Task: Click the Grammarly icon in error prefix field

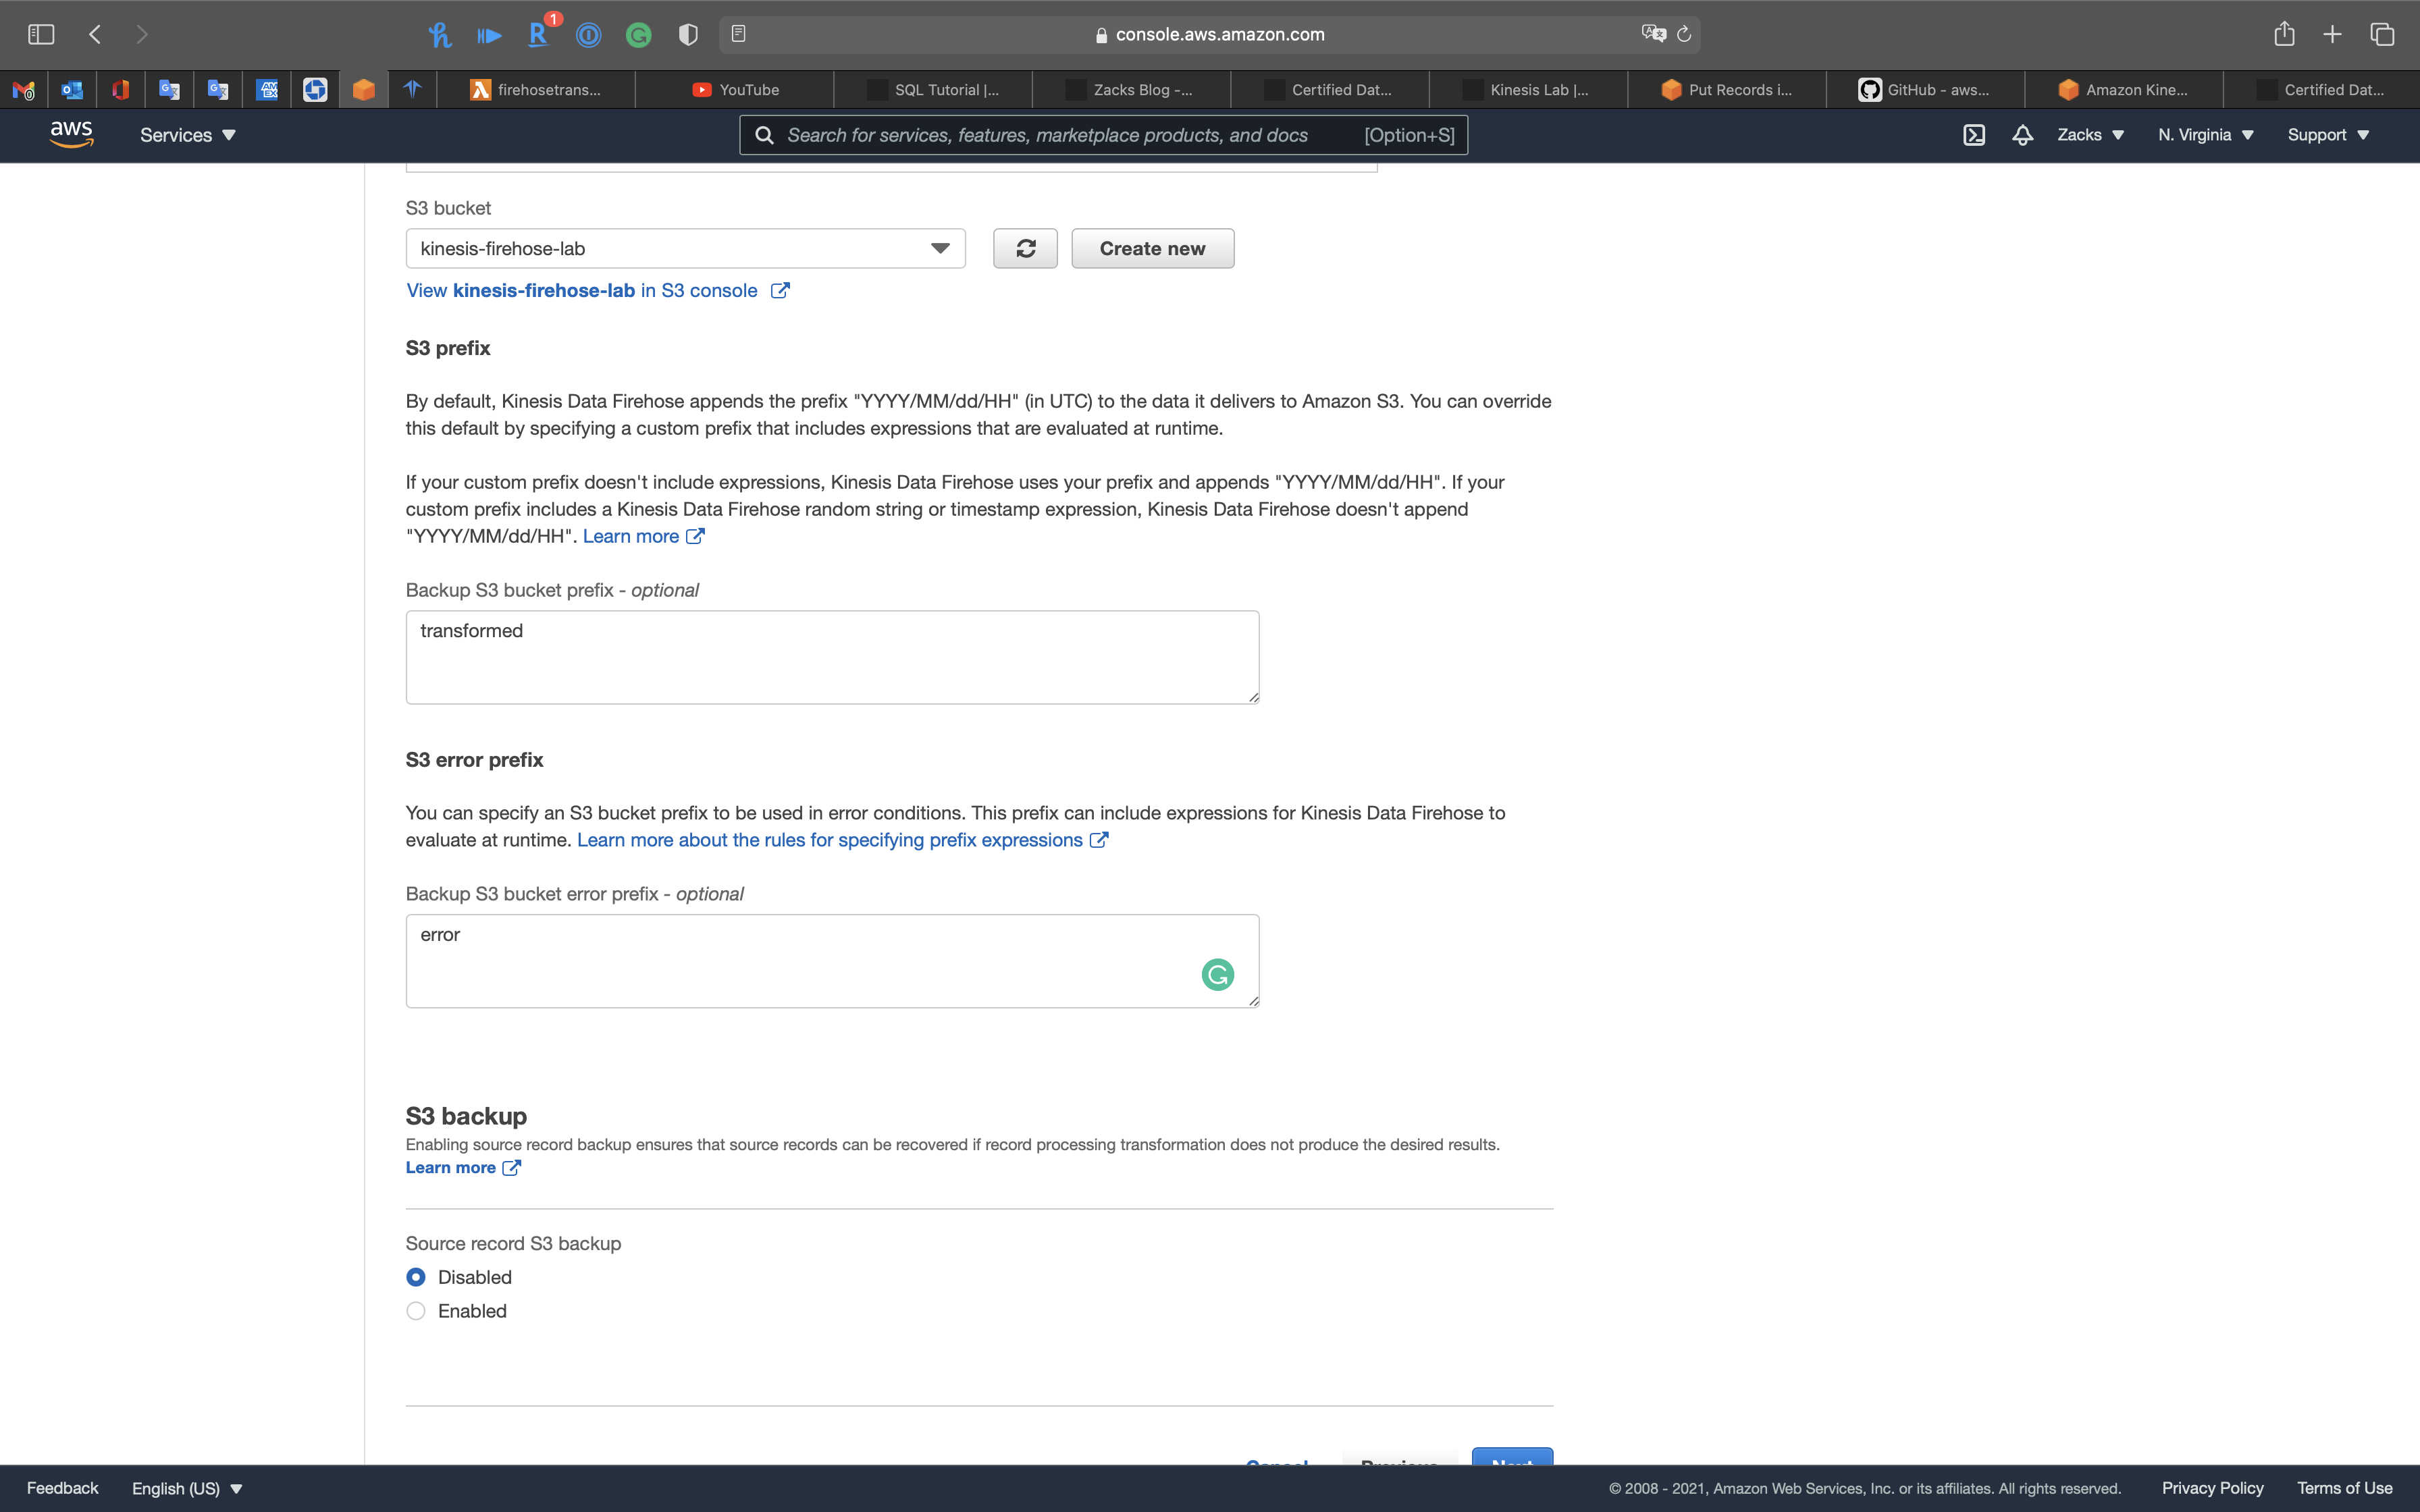Action: pyautogui.click(x=1217, y=974)
